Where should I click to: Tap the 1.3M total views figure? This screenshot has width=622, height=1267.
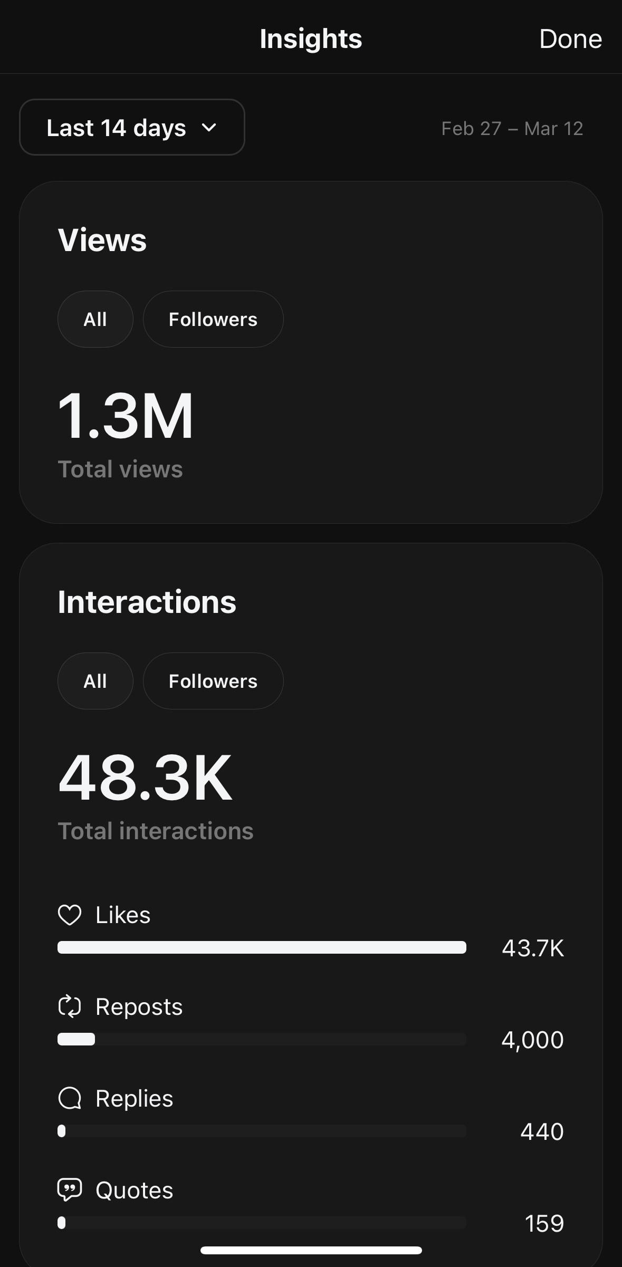pyautogui.click(x=126, y=416)
